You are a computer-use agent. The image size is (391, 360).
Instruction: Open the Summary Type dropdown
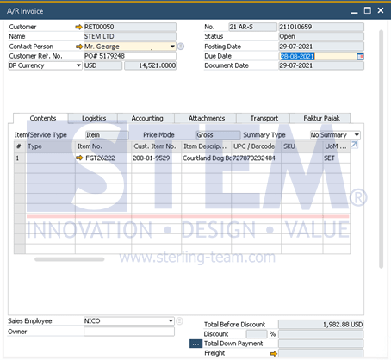pyautogui.click(x=357, y=135)
